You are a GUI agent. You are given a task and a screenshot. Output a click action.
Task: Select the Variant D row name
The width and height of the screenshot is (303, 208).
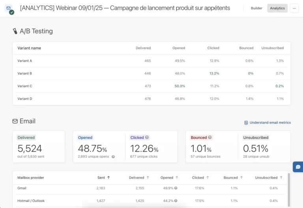[x=25, y=98]
